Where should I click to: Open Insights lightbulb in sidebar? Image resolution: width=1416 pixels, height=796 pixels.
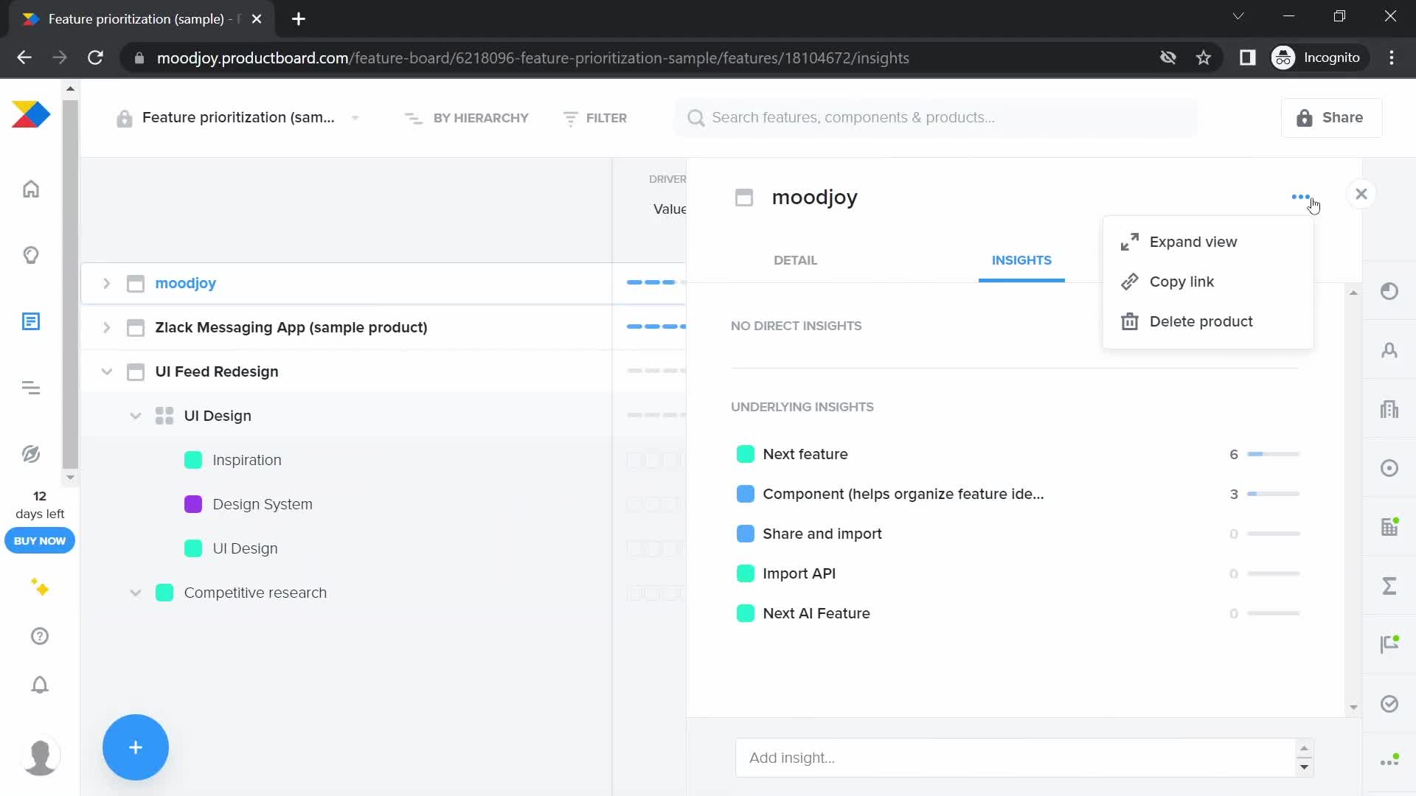click(x=31, y=256)
